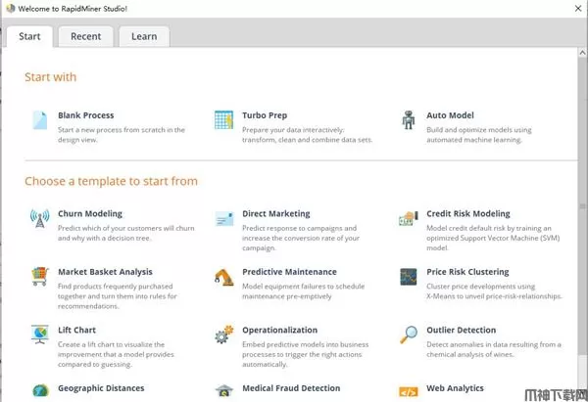Open the Medical Fraud Detection template
The width and height of the screenshot is (588, 402).
291,388
